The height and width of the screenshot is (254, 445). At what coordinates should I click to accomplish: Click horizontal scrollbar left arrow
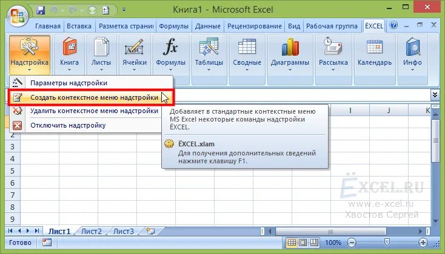[x=270, y=232]
